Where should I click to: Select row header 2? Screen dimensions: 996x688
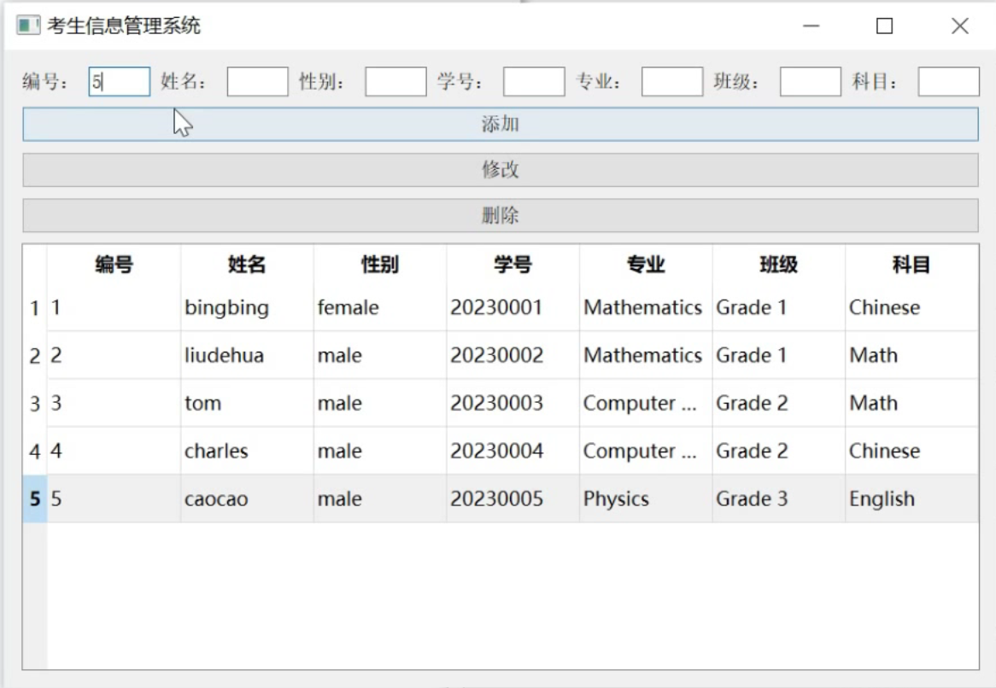(35, 355)
